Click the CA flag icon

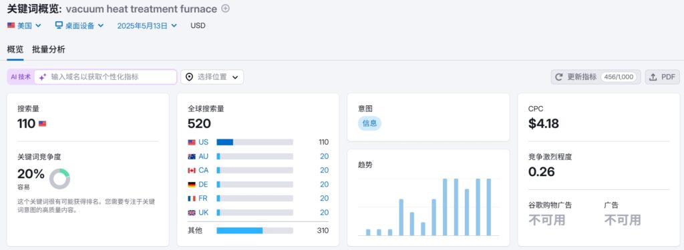(x=192, y=170)
